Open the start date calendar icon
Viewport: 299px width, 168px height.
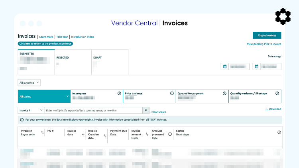tap(225, 66)
